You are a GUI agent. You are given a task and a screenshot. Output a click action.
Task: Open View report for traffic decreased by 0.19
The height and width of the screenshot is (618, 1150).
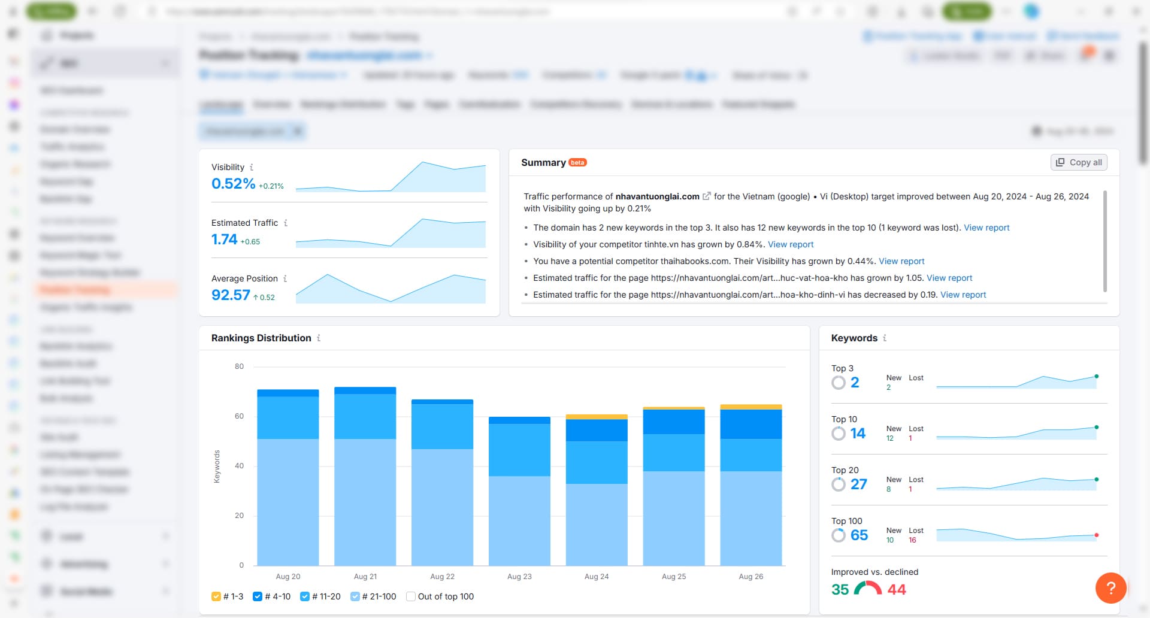[963, 295]
